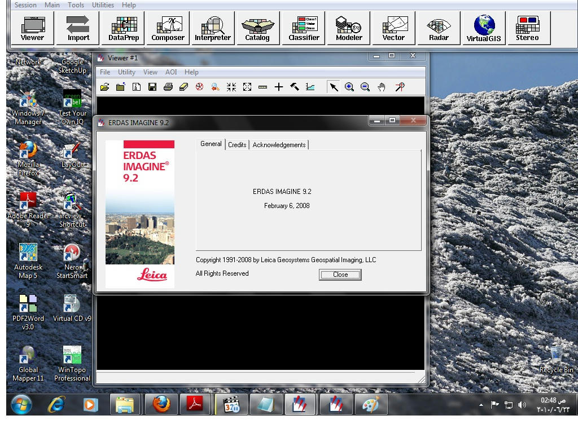Open Paint from the taskbar

pyautogui.click(x=370, y=404)
